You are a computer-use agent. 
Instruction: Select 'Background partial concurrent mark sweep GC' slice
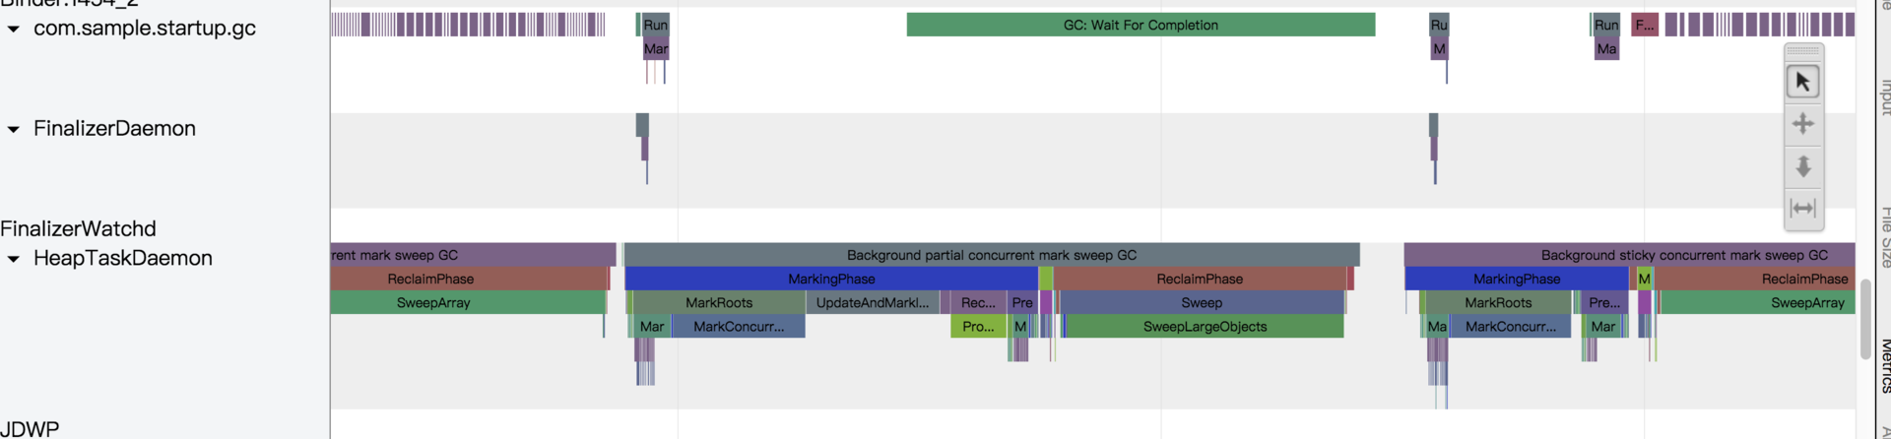pyautogui.click(x=991, y=256)
